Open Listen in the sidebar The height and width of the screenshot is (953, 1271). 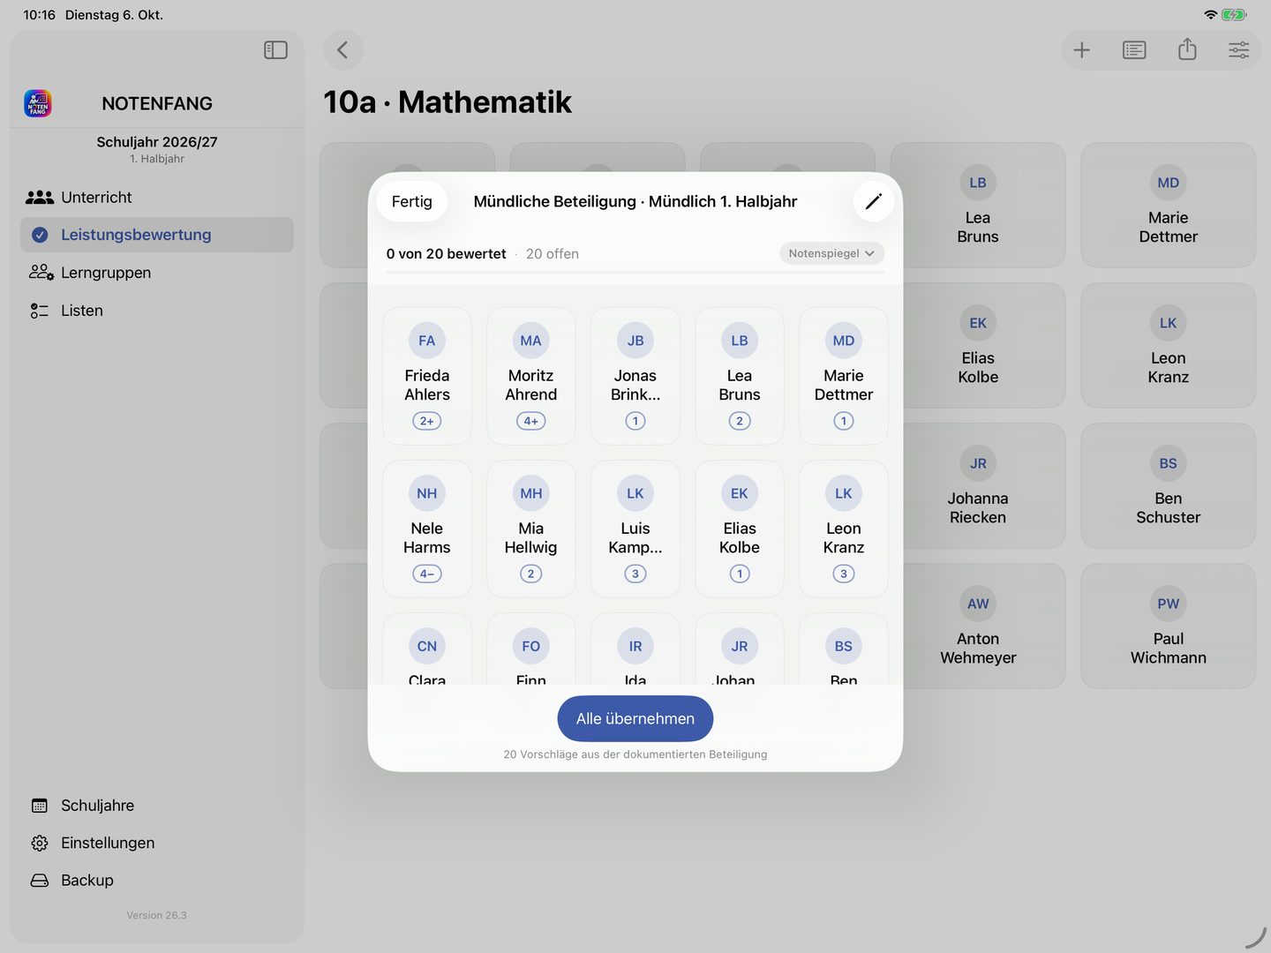(x=157, y=311)
